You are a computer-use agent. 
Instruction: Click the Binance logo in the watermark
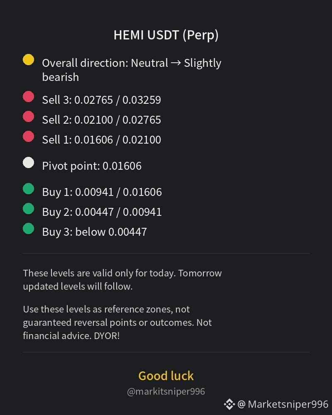coord(229,404)
